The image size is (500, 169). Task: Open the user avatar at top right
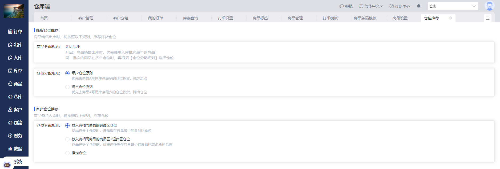pyautogui.click(x=489, y=6)
